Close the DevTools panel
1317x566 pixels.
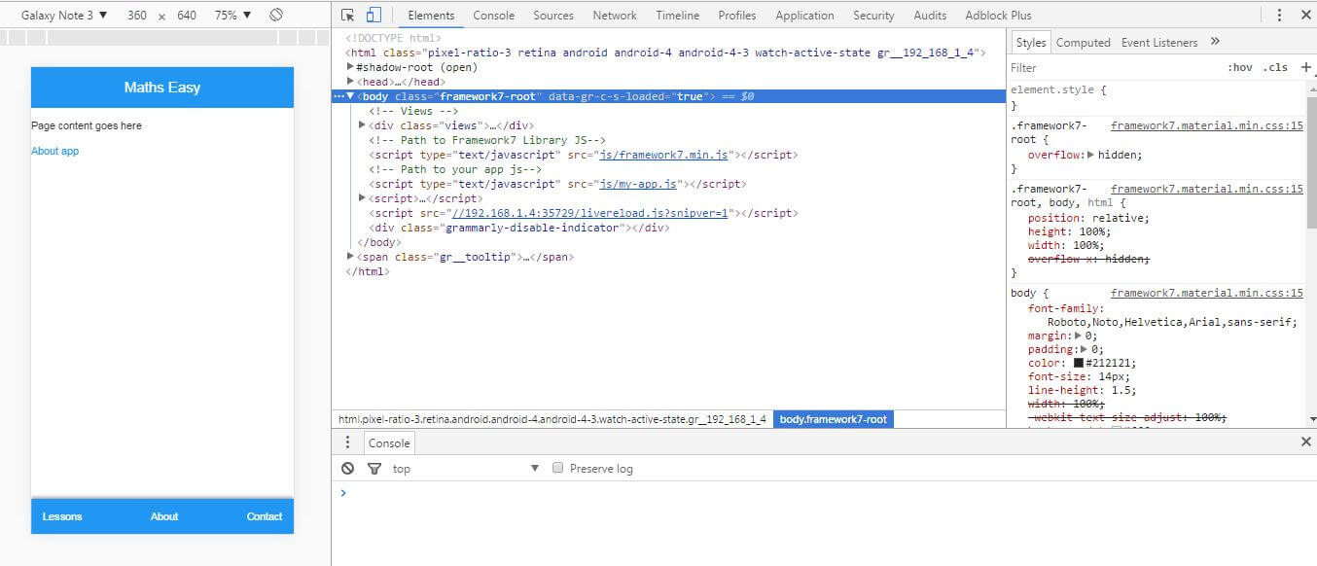(x=1304, y=15)
